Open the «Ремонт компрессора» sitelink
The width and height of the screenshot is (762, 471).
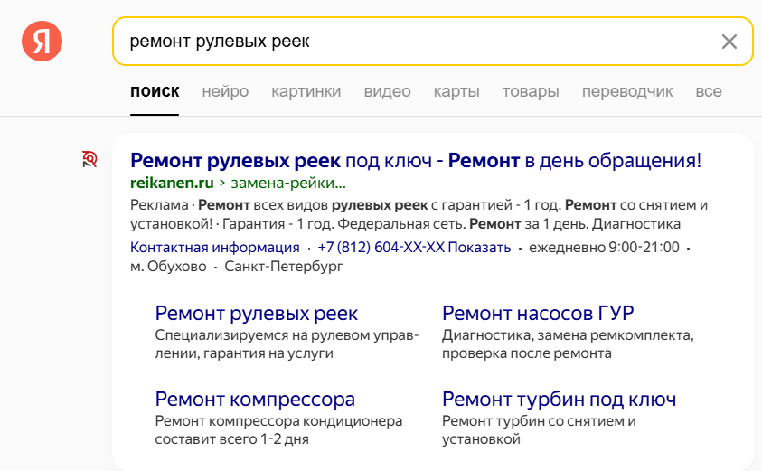click(x=255, y=399)
